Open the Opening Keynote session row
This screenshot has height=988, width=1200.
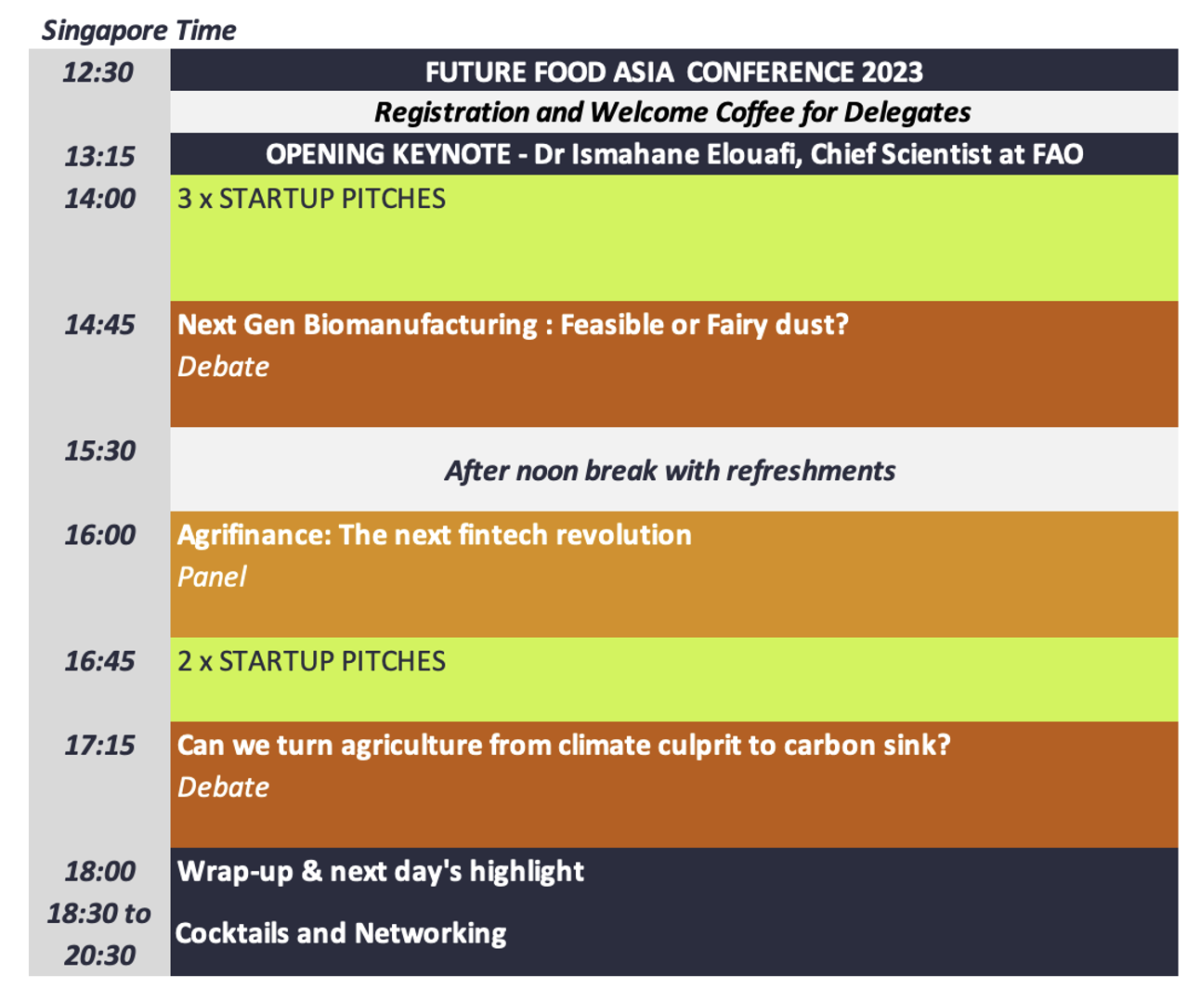(x=673, y=154)
